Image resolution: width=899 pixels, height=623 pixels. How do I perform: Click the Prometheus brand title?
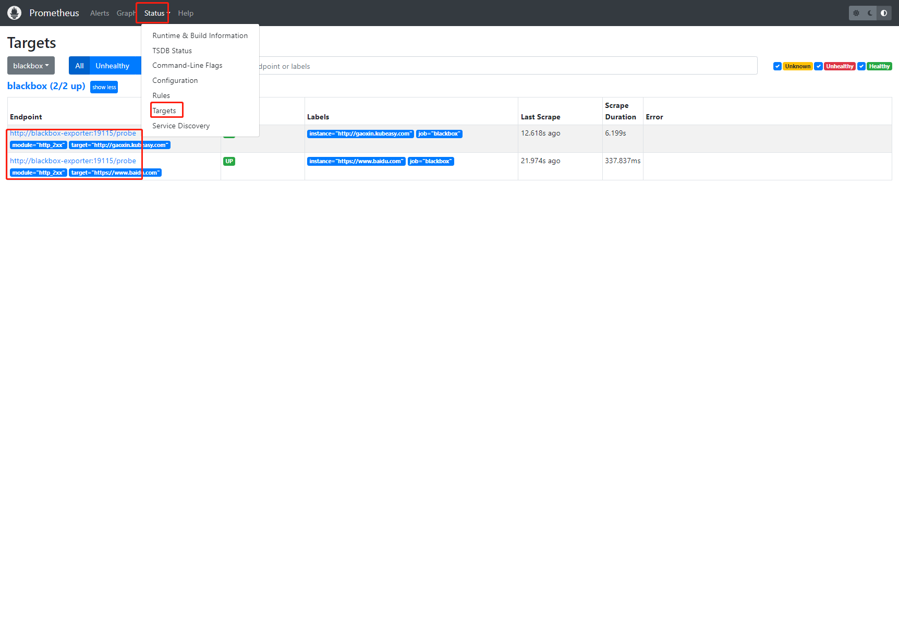pyautogui.click(x=54, y=13)
